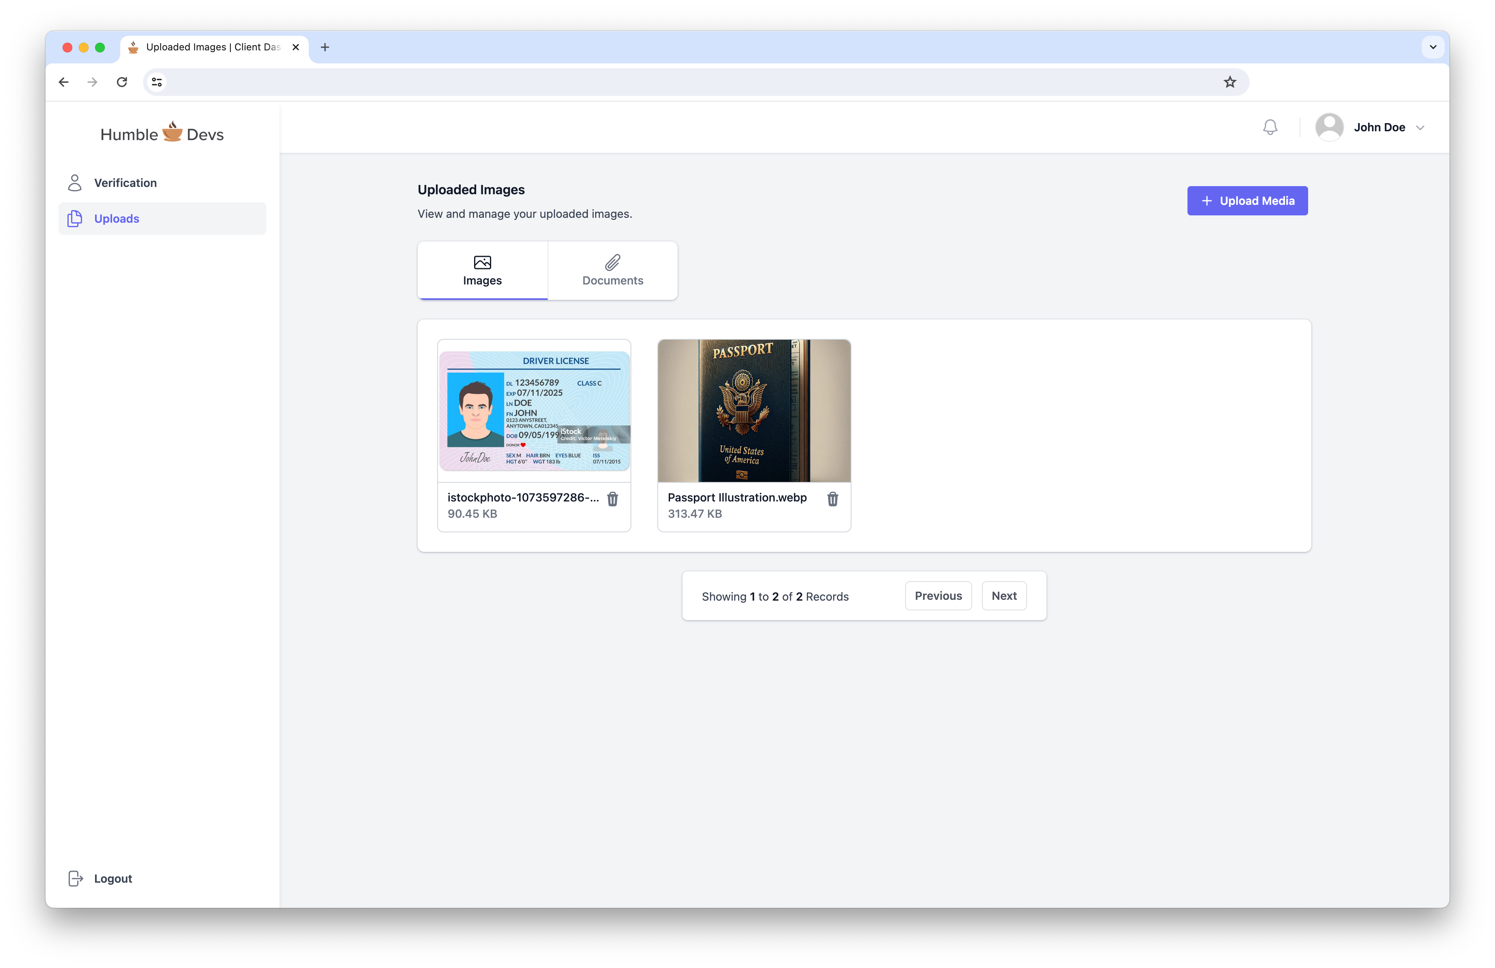The image size is (1495, 968).
Task: Open Verification in sidebar
Action: click(x=162, y=183)
